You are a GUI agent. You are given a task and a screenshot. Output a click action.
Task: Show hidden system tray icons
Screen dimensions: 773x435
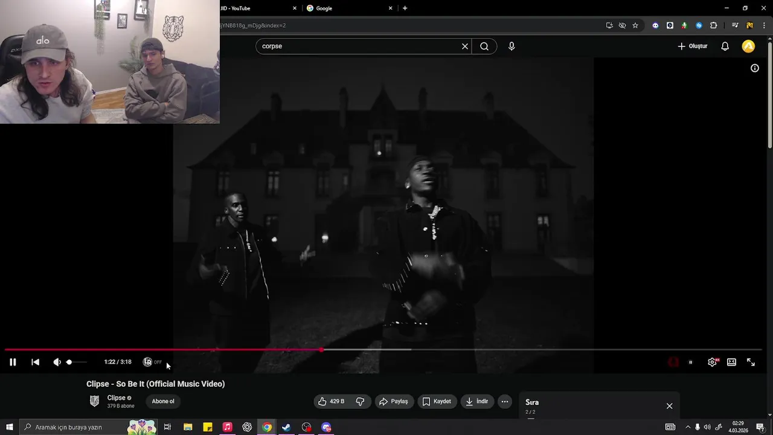(687, 427)
